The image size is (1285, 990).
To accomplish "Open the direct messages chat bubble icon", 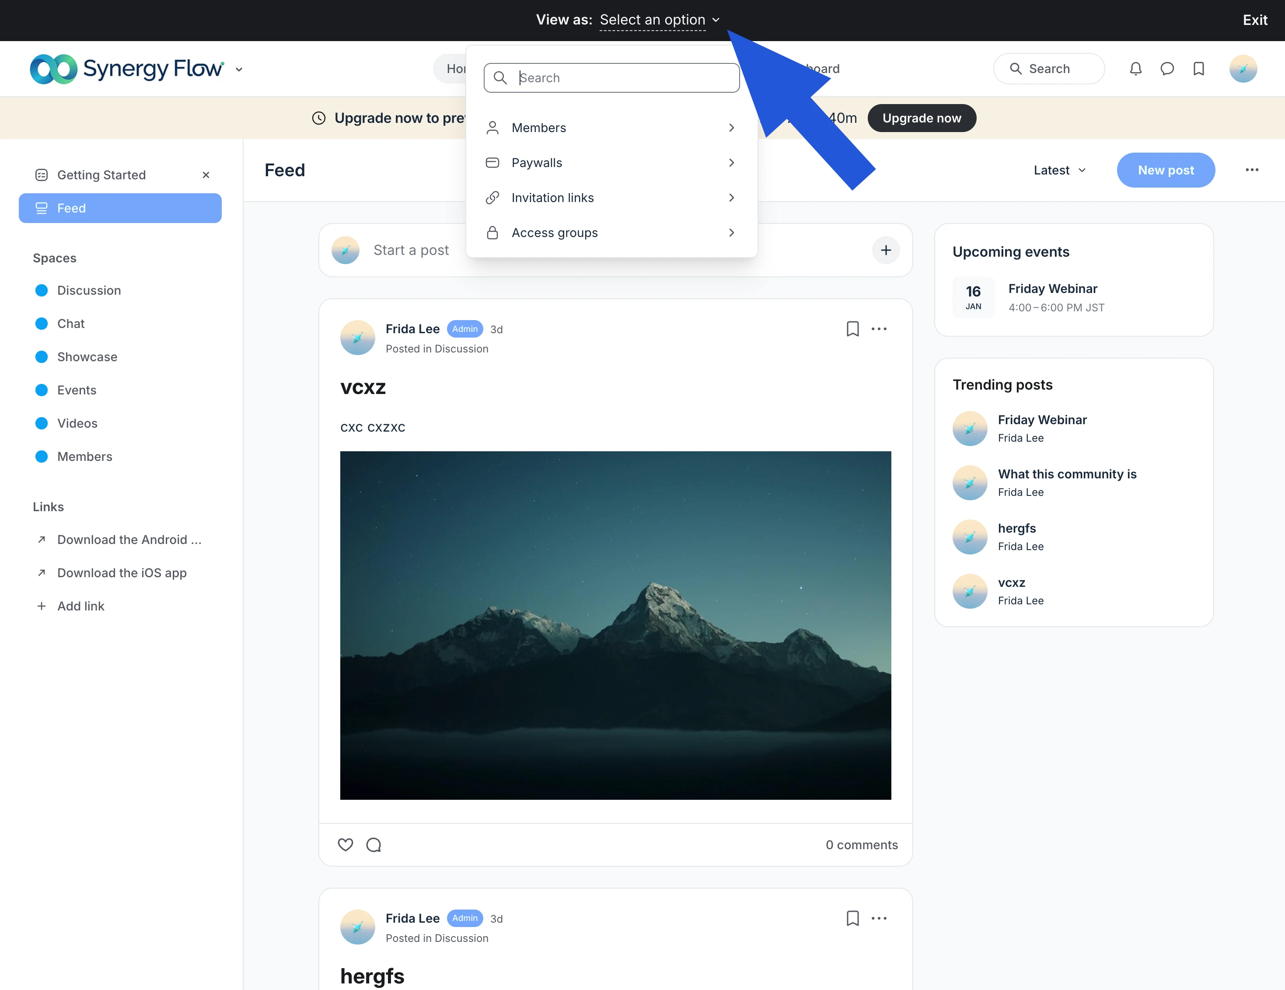I will pyautogui.click(x=1167, y=69).
